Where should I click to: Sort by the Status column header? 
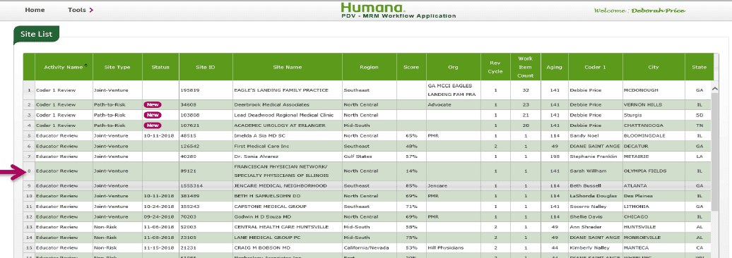[x=160, y=67]
